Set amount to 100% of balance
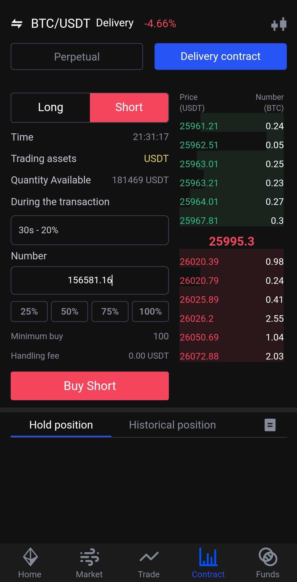This screenshot has height=582, width=297. click(150, 311)
